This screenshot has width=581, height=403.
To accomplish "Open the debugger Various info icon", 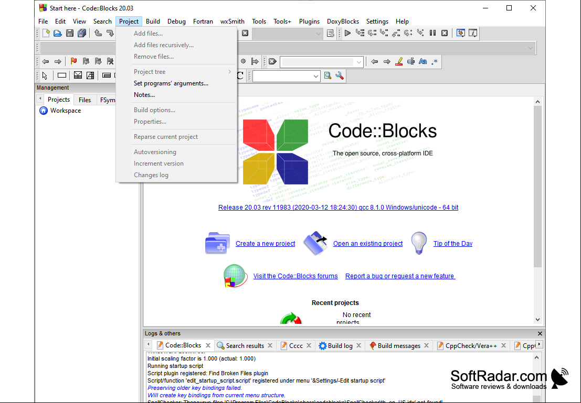I will pyautogui.click(x=473, y=34).
